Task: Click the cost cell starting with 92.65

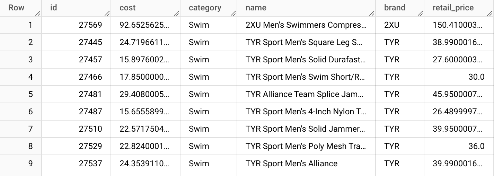Action: click(144, 25)
